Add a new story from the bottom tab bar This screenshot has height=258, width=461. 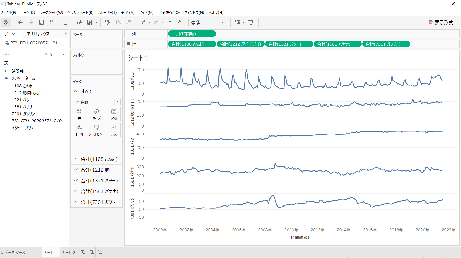click(100, 252)
